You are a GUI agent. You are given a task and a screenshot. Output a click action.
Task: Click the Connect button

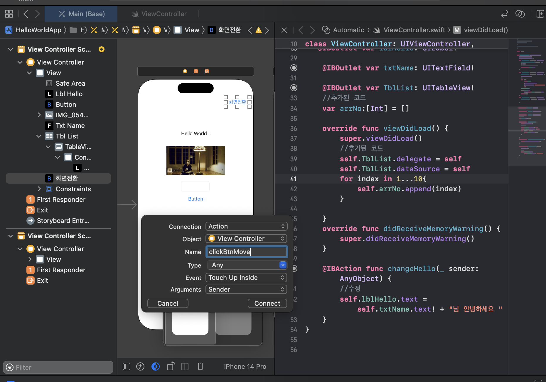267,303
